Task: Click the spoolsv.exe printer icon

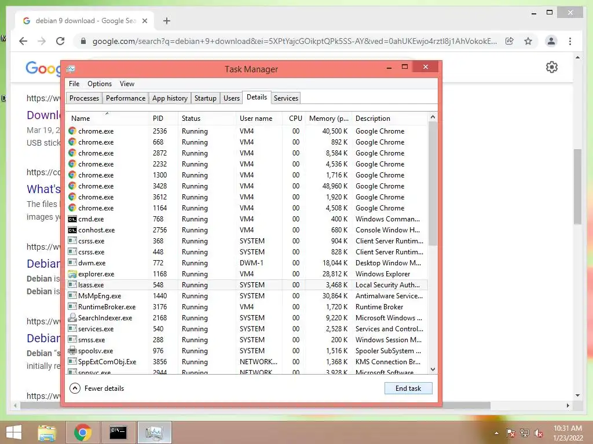Action: coord(72,351)
